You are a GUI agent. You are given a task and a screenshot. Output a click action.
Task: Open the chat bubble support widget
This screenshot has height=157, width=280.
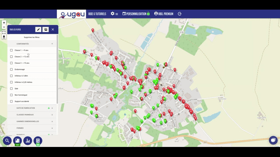[x=273, y=140]
